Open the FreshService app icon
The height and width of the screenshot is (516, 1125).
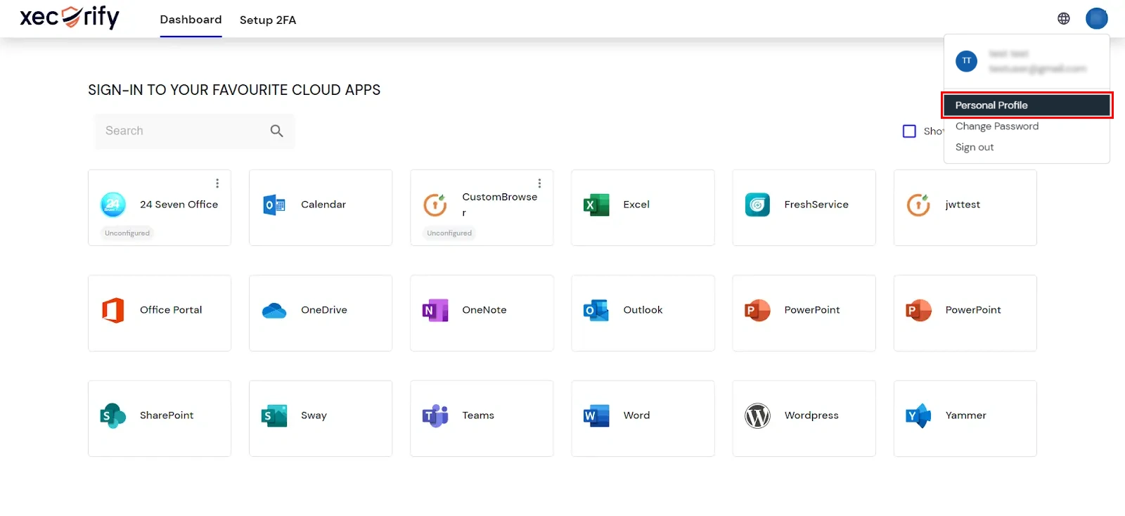tap(757, 205)
